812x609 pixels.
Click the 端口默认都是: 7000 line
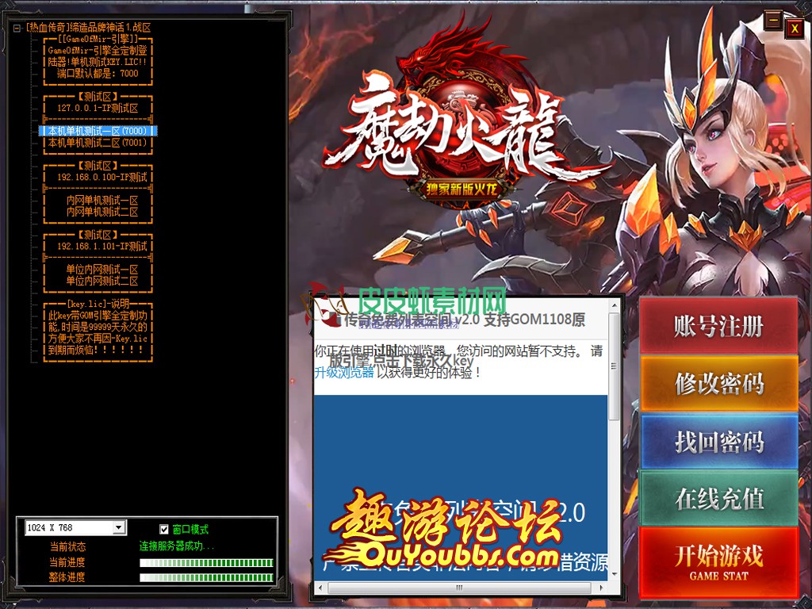pos(98,74)
